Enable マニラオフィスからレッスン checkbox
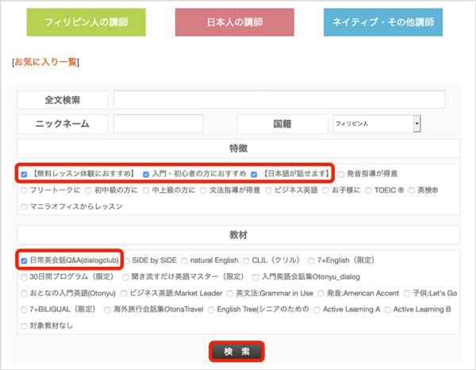This screenshot has height=370, width=476. coord(24,206)
